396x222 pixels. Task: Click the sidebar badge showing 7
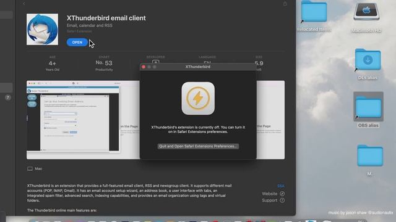pos(8,97)
